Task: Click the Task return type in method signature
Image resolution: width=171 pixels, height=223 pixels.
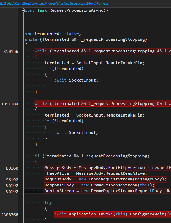Action: coord(42,10)
